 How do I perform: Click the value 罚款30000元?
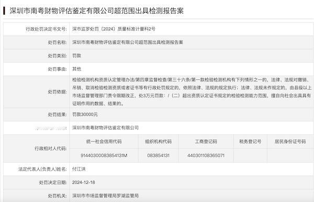click(85, 114)
